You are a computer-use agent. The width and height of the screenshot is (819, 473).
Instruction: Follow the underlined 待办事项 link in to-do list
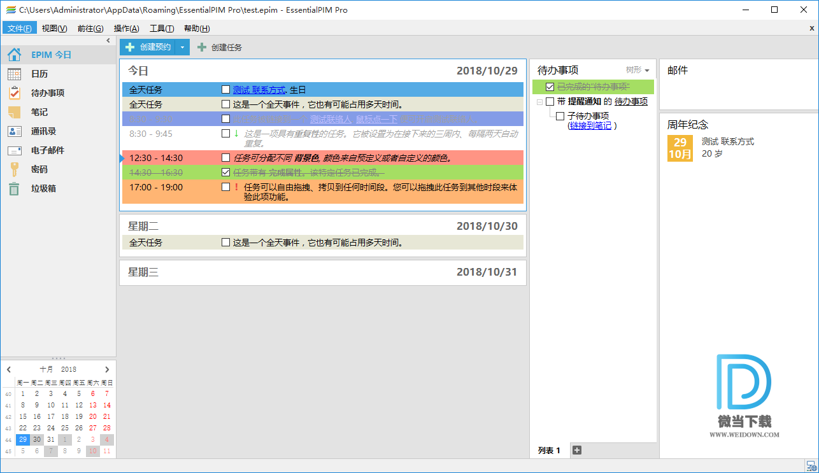[631, 102]
